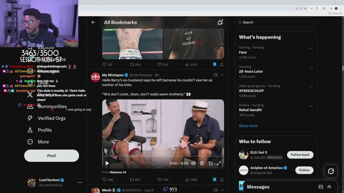This screenshot has width=344, height=193.
Task: Open My Mixtapez profile avatar
Action: (x=95, y=77)
